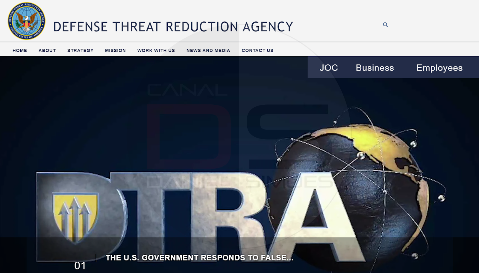
Task: Open the About menu
Action: click(x=47, y=51)
